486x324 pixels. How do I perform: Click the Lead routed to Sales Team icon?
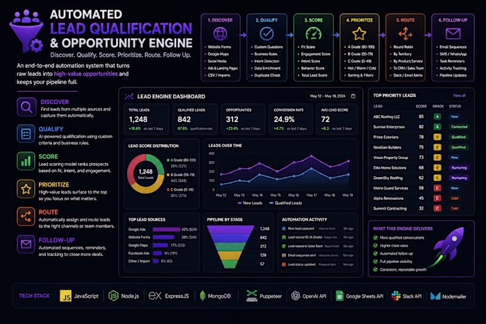click(283, 246)
